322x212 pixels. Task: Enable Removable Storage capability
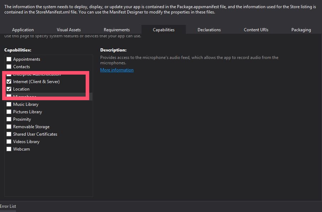click(x=9, y=127)
